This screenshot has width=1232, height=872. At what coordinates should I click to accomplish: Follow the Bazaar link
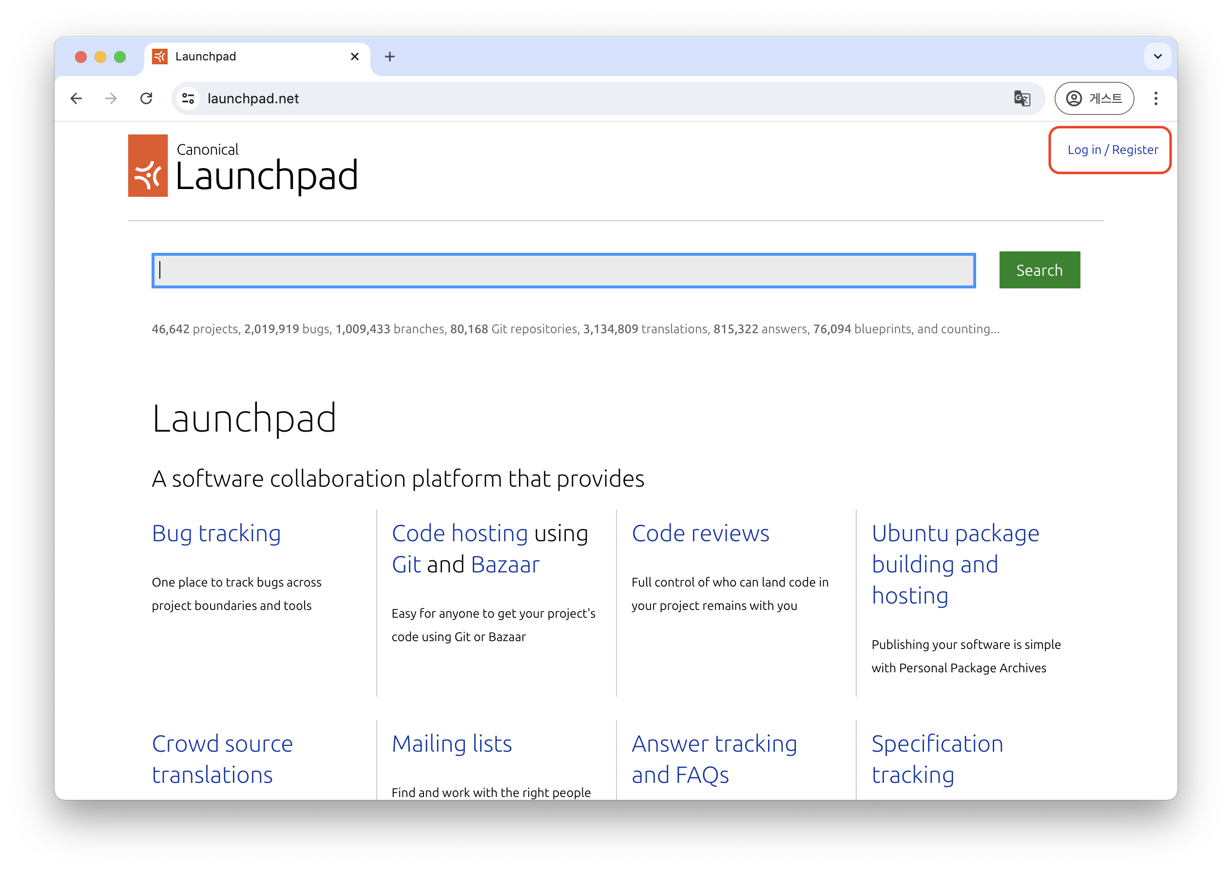[505, 564]
